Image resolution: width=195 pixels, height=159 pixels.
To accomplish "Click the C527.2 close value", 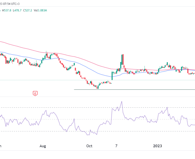I will [x=28, y=10].
